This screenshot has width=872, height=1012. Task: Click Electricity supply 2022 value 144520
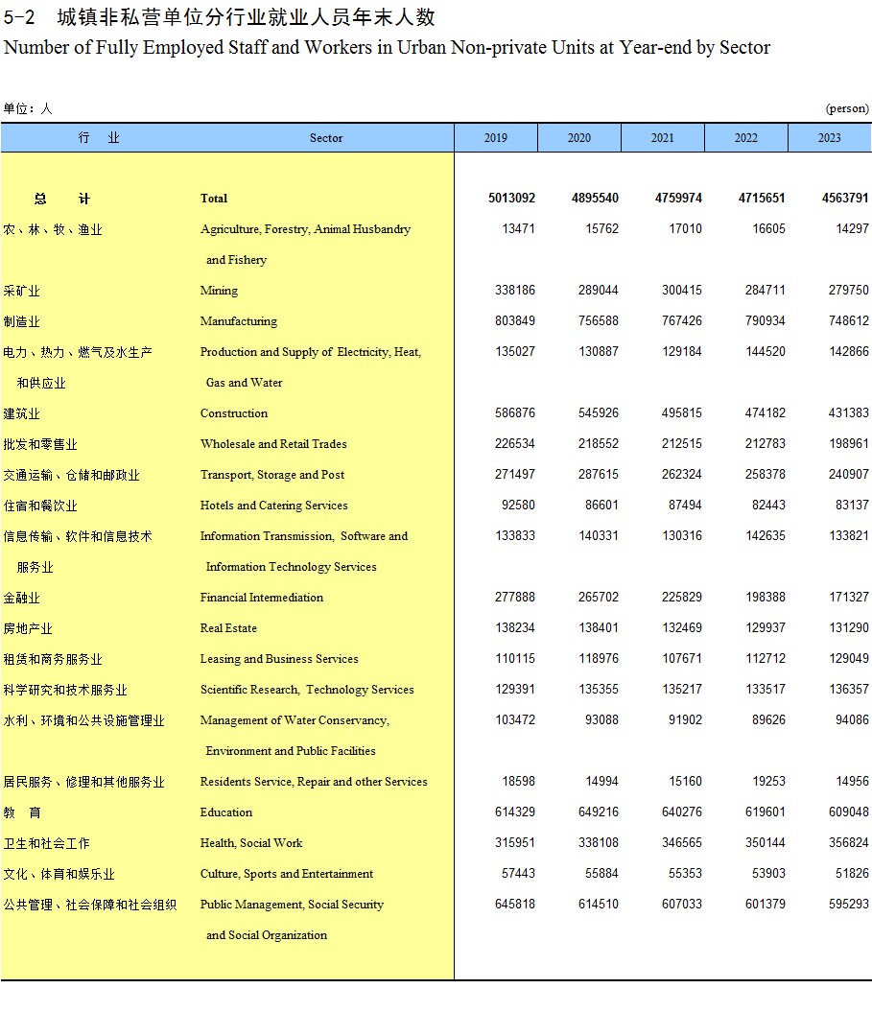(x=765, y=351)
